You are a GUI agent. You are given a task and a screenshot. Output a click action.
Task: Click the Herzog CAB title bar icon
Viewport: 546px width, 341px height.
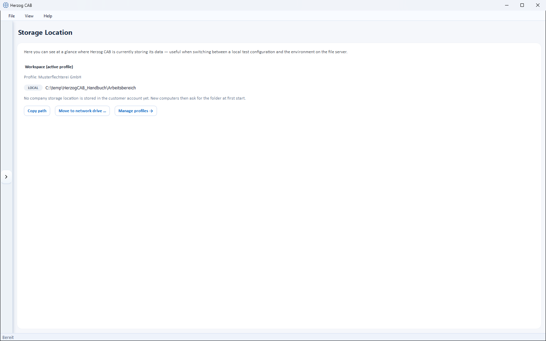[5, 5]
